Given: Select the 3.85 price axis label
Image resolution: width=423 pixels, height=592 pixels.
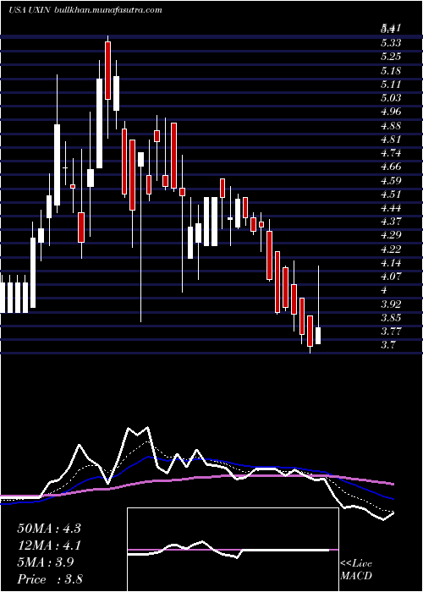Looking at the screenshot, I should coord(391,317).
